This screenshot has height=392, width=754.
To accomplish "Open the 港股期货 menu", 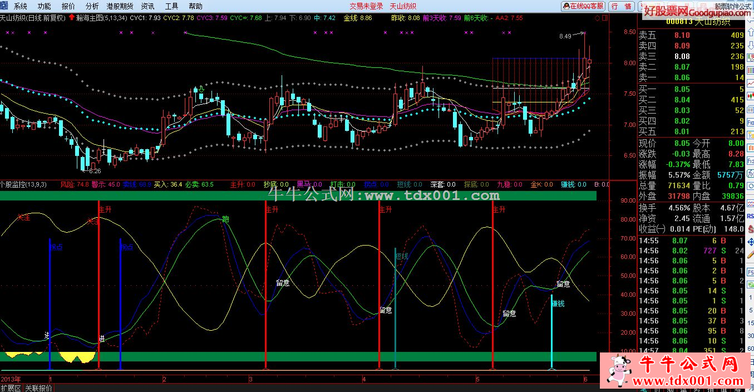I will coord(120,6).
